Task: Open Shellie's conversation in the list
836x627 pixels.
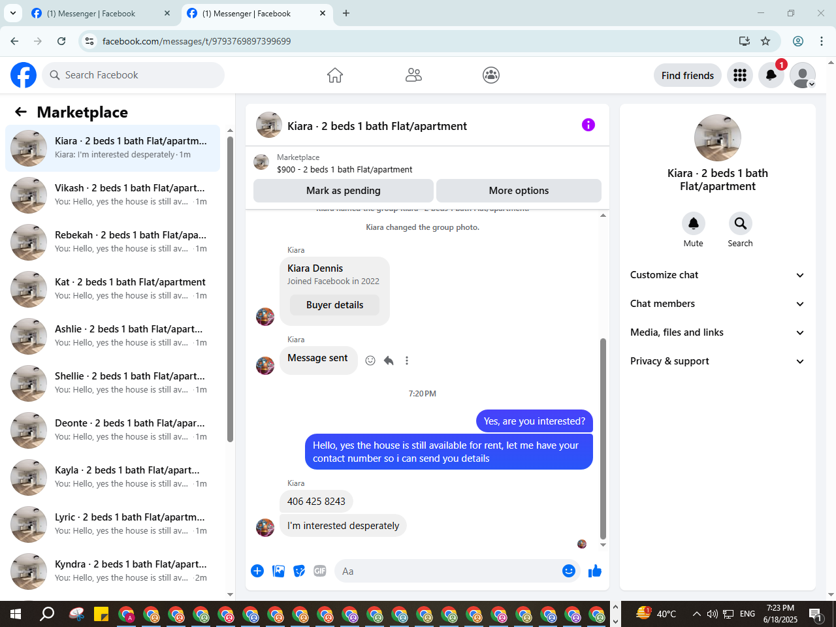Action: (112, 383)
